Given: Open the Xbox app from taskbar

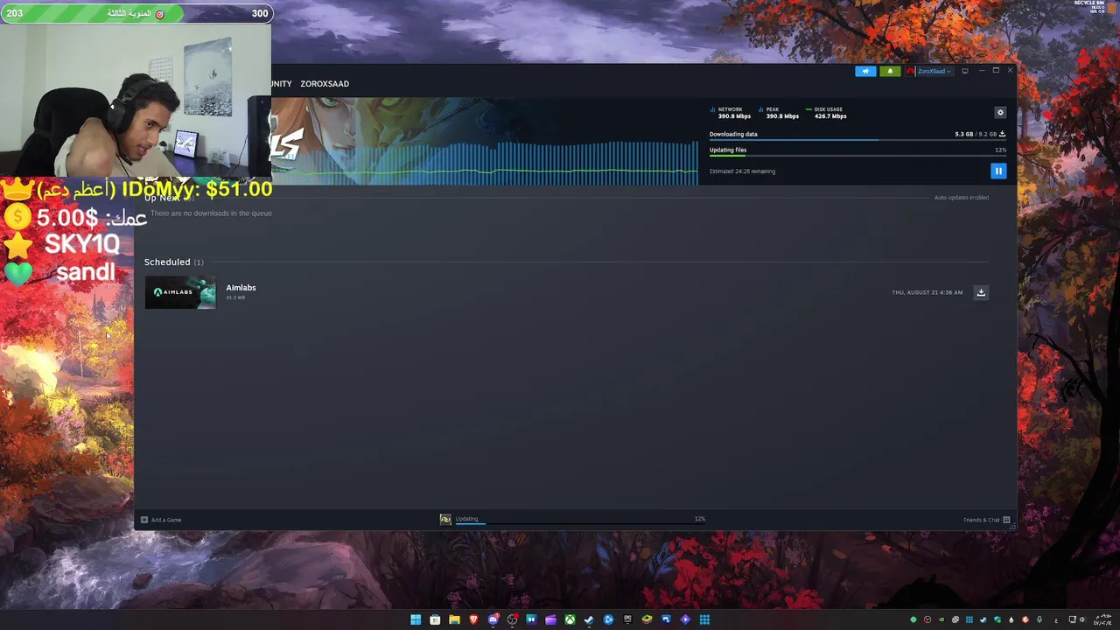Looking at the screenshot, I should point(570,619).
